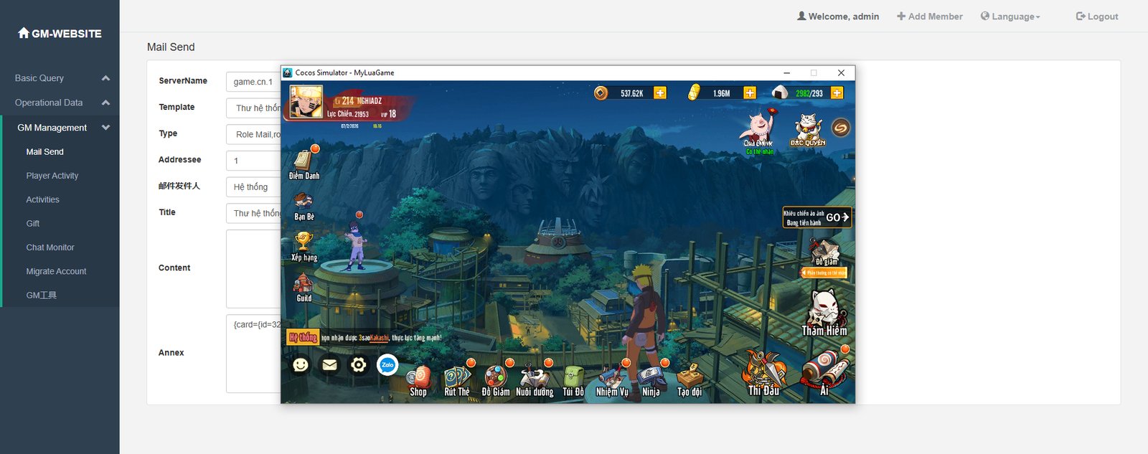Open the Guild icon
This screenshot has height=454, width=1148.
(304, 287)
